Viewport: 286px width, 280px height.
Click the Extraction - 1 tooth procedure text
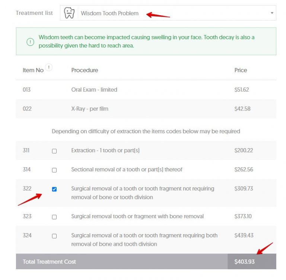click(x=105, y=150)
